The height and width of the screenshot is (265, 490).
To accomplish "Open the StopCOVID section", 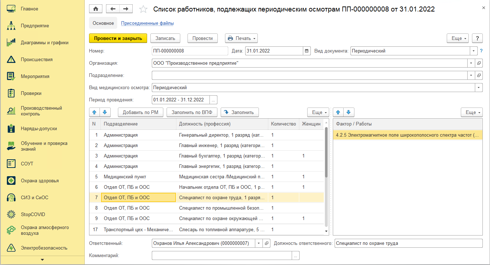I will tap(33, 214).
